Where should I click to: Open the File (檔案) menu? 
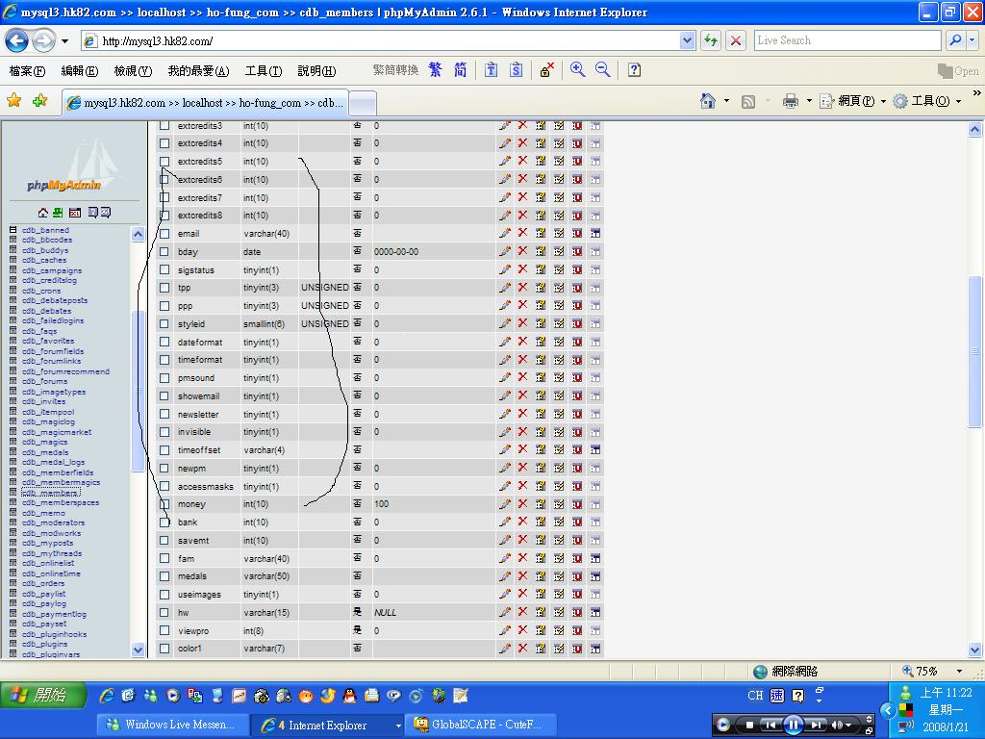click(27, 71)
